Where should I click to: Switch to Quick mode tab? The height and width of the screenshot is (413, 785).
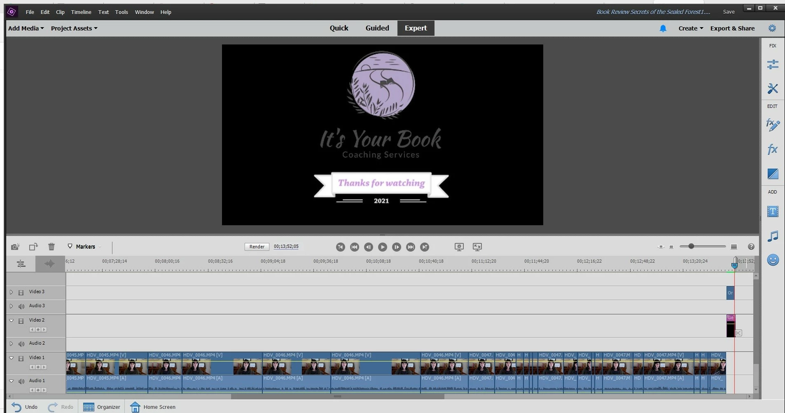(x=339, y=28)
